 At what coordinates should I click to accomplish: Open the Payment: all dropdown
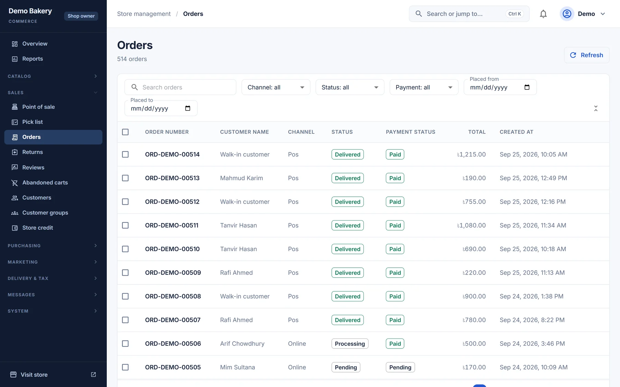tap(424, 87)
